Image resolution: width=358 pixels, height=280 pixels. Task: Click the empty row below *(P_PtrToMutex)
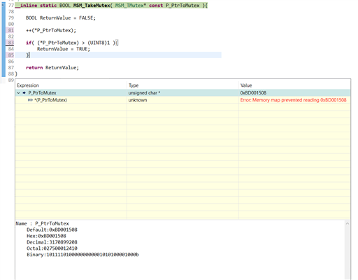point(182,107)
